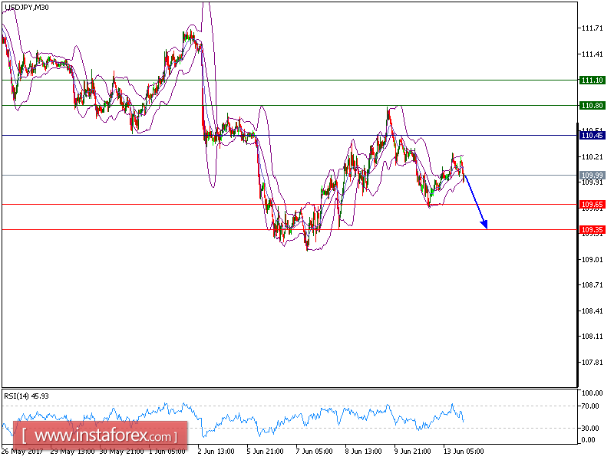Click the blue 110.45 price level tag
Viewport: 614px width, 460px height.
coord(591,135)
